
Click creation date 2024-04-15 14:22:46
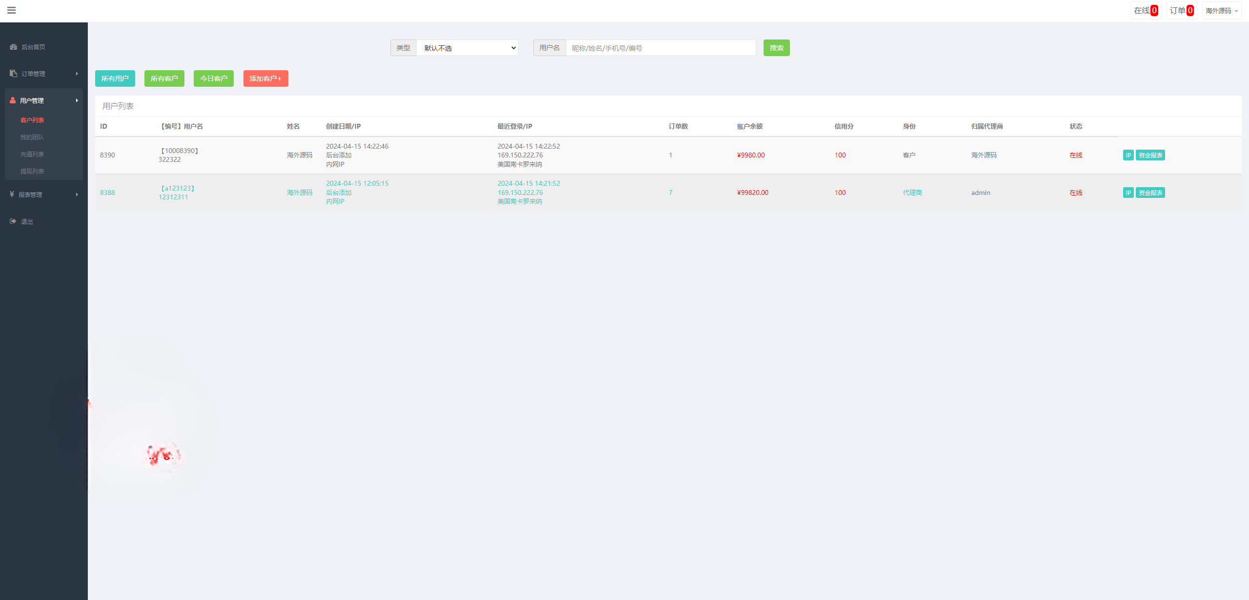[x=357, y=146]
